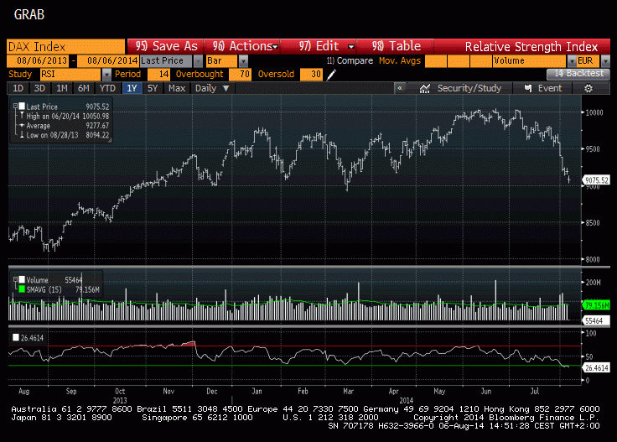The image size is (617, 442).
Task: Click 95) Save As
Action: (x=166, y=46)
